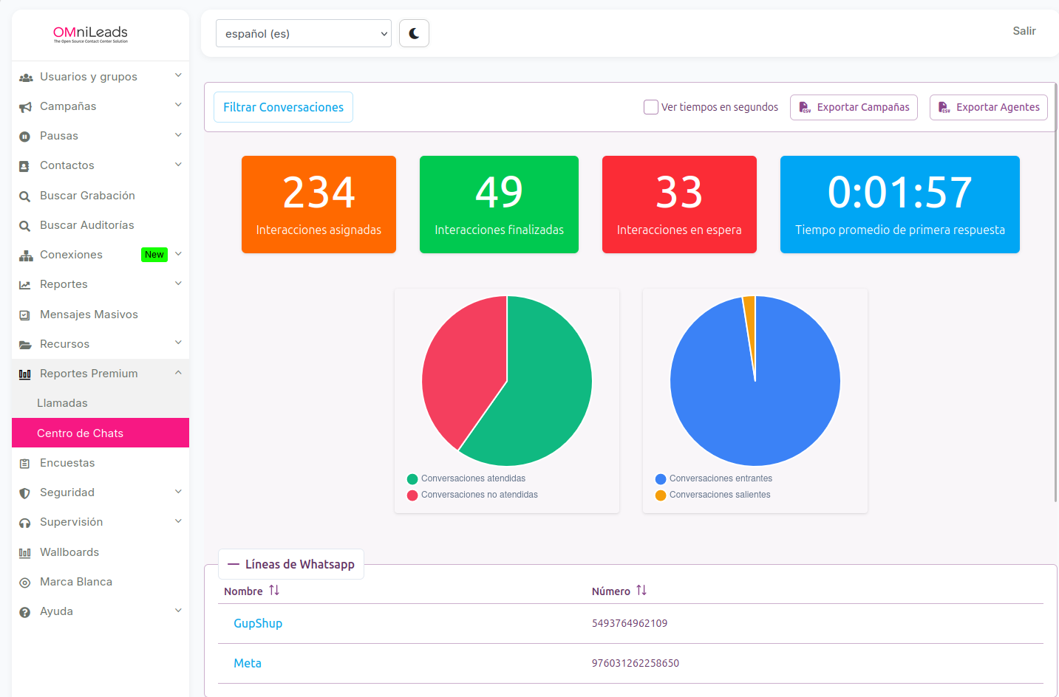Expand the Usuarios y grupos menu
Screen dimensions: 1059x697
[101, 77]
